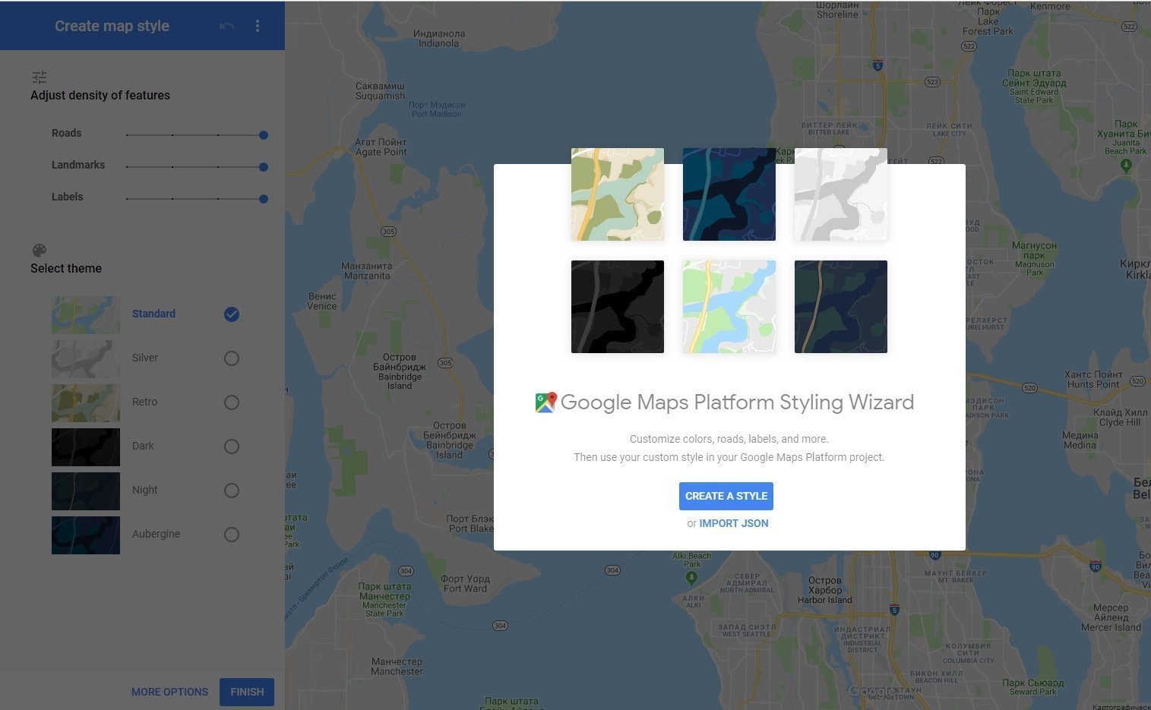Click the FINISH button

[247, 692]
